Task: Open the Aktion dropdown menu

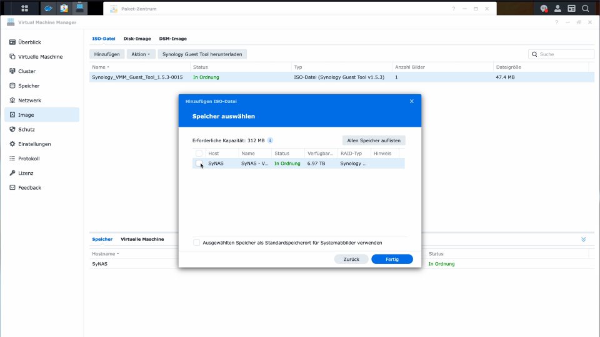Action: point(141,54)
